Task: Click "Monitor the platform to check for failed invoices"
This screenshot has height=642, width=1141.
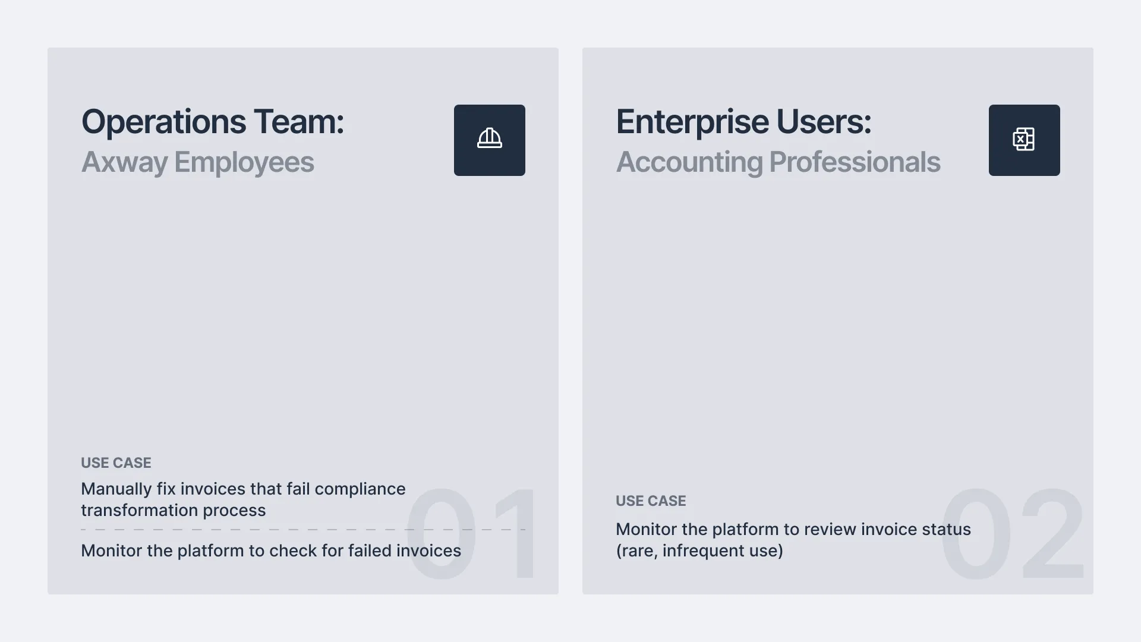Action: (x=271, y=550)
